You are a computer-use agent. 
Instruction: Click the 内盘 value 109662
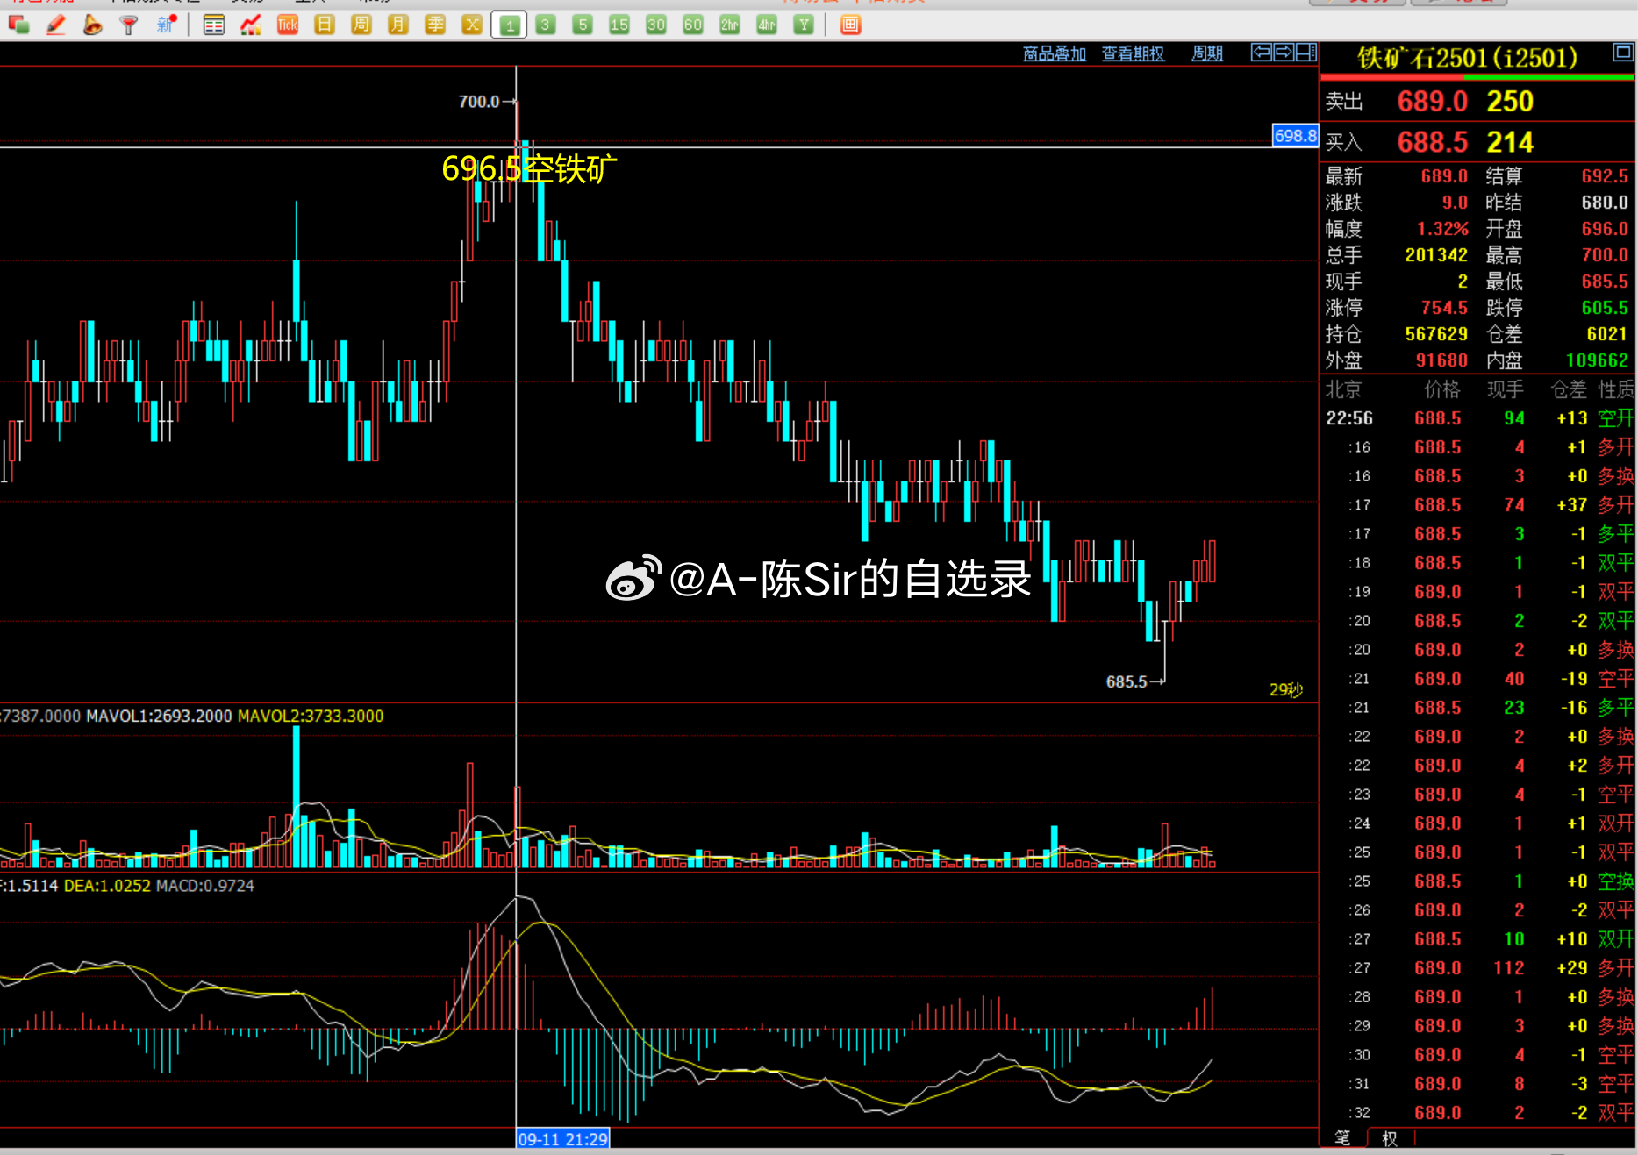1597,360
